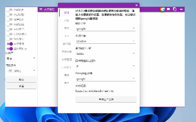
Task: Select the 翻译 tab in settings
Action: point(67,13)
